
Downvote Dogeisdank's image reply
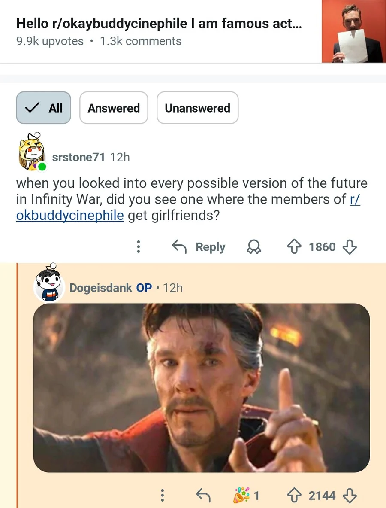pyautogui.click(x=350, y=496)
